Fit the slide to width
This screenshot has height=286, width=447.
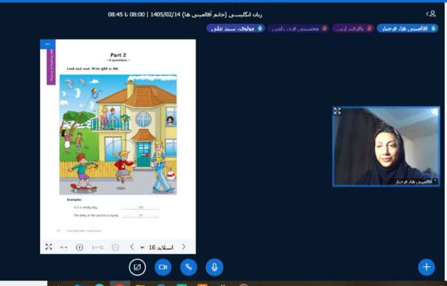[64, 247]
